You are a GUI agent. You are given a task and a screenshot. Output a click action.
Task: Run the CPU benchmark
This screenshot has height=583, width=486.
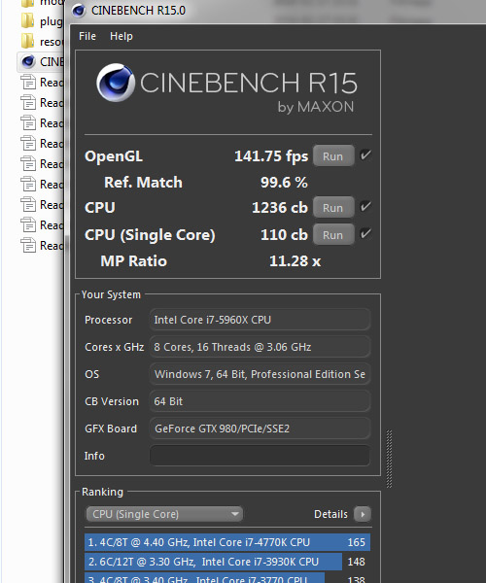pos(333,208)
